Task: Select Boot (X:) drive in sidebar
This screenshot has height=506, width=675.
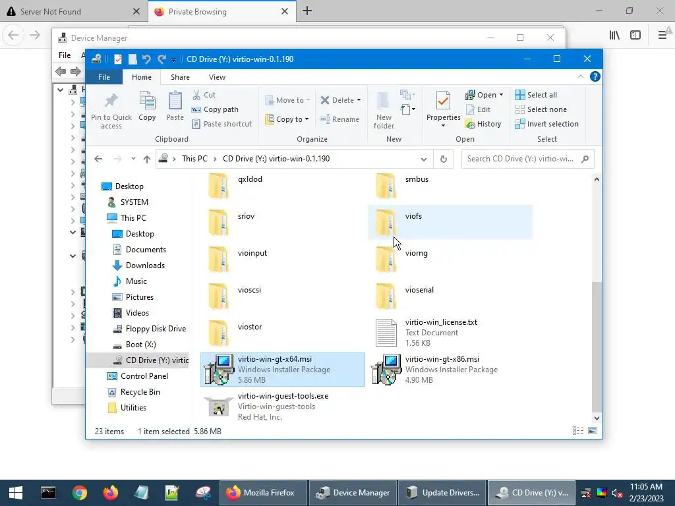Action: tap(141, 345)
